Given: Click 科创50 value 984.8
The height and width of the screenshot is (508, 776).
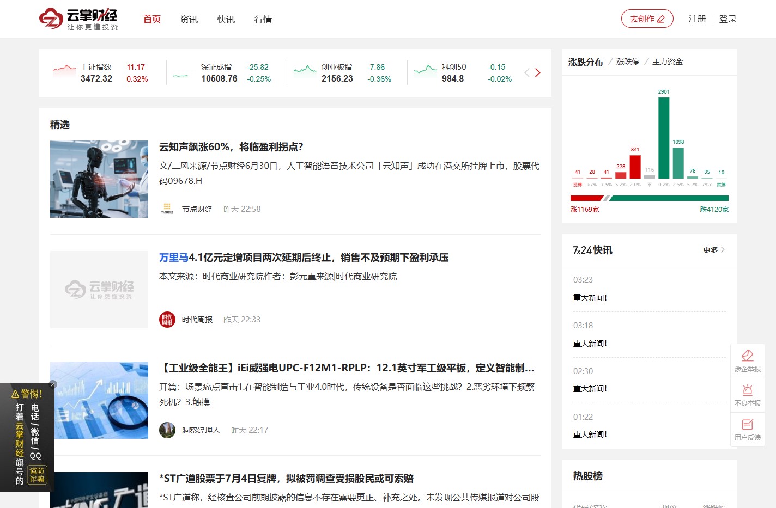Looking at the screenshot, I should point(453,78).
